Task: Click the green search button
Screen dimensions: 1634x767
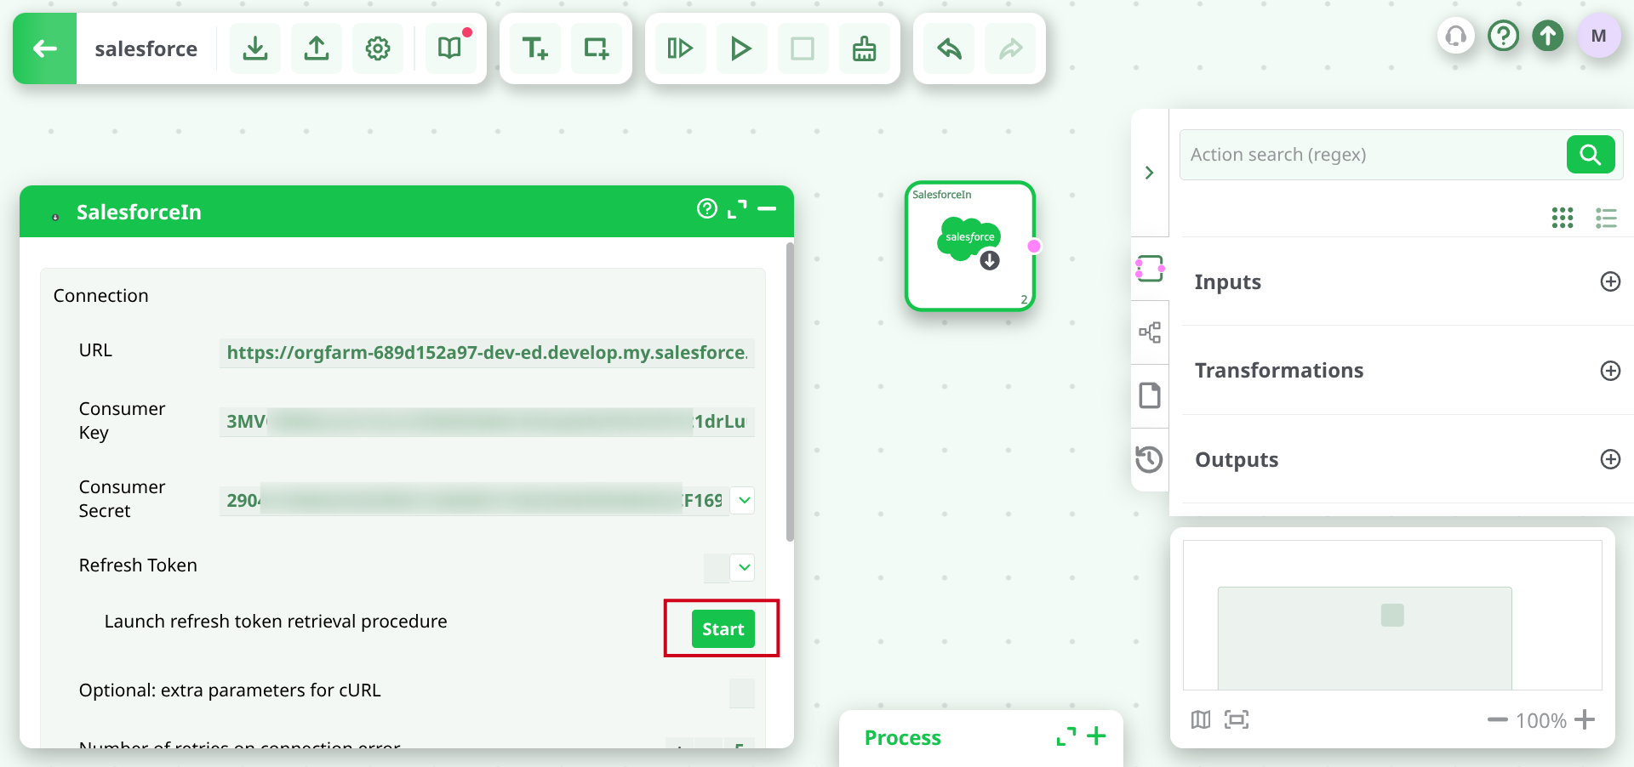Action: point(1591,155)
